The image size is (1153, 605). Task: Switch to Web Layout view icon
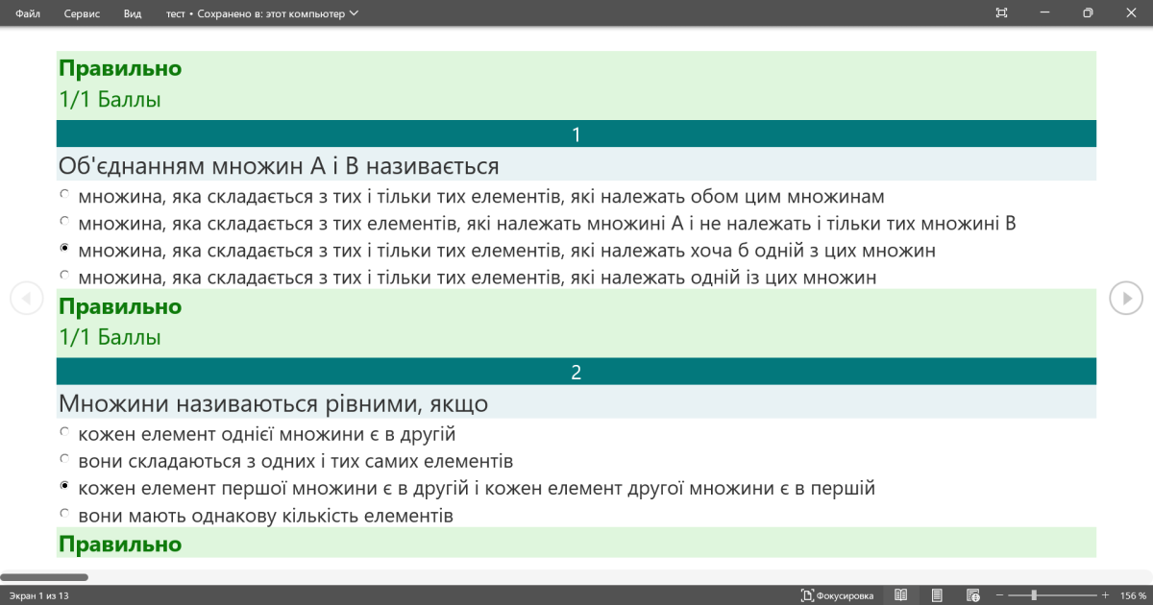pos(972,595)
